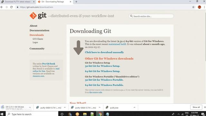Open options arrow for putty.exe download
Screen dimensions: 206x116
[134, 107]
